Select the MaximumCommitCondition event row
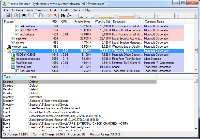This screenshot has height=139, width=200. 80,112
